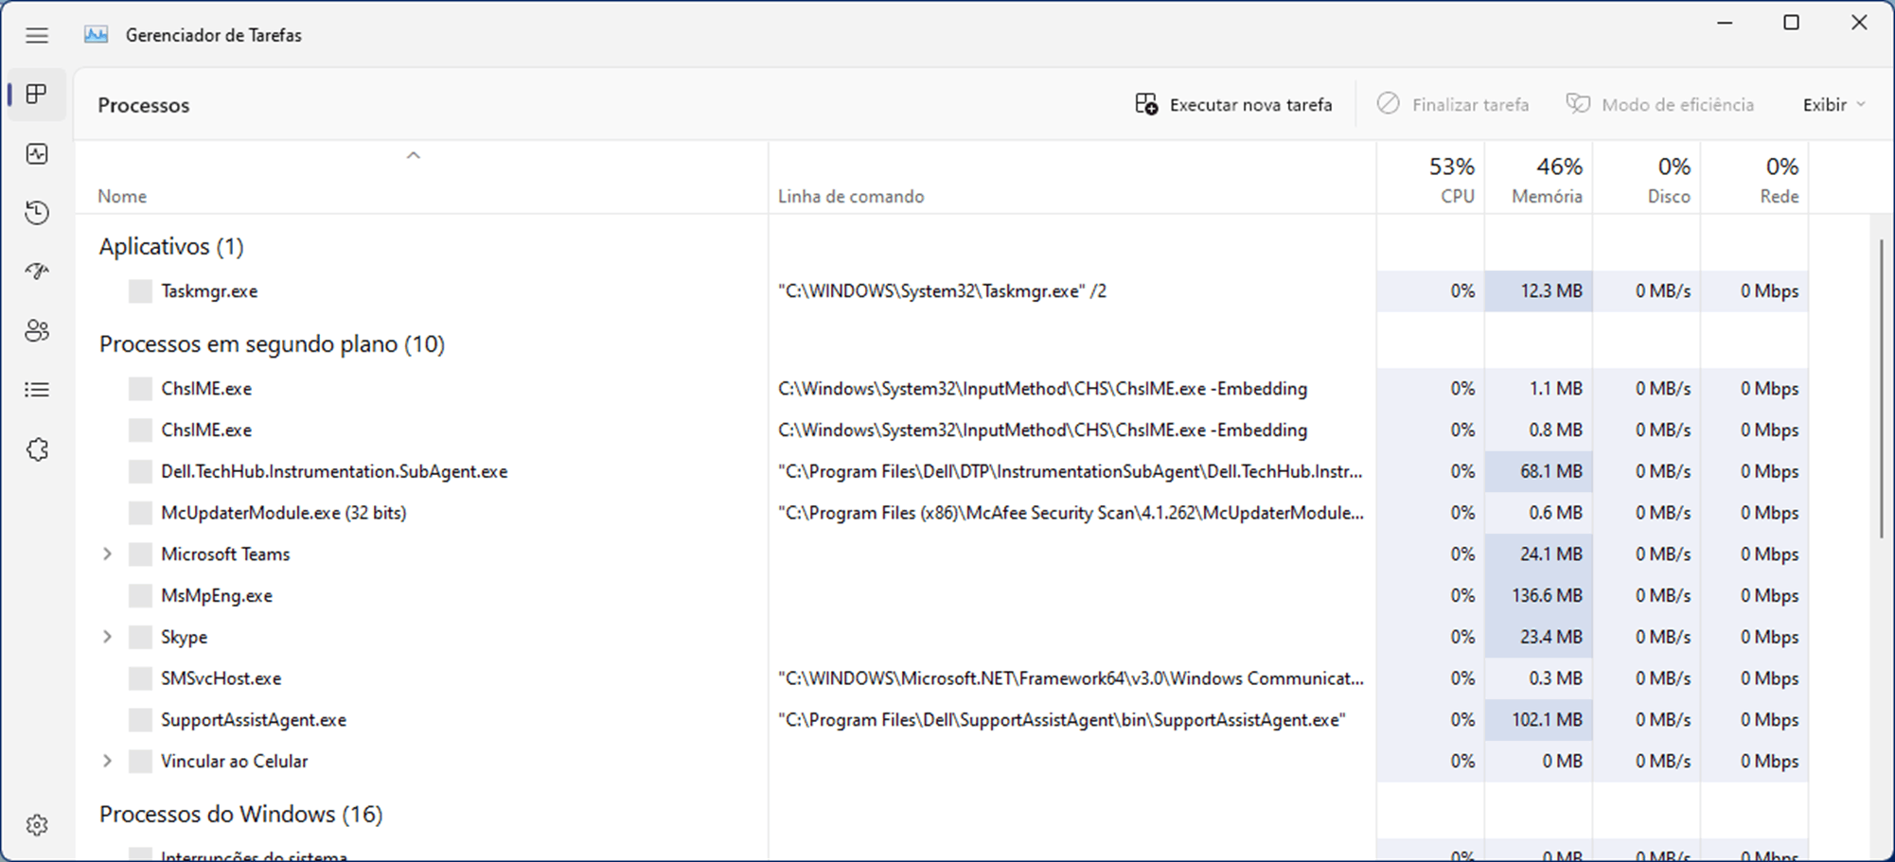
Task: Click the sort arrow above Nome column
Action: pos(413,155)
